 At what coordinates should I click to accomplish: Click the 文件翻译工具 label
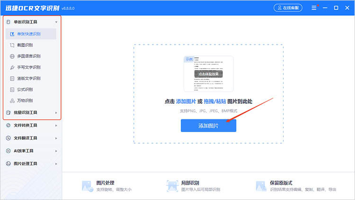click(x=26, y=138)
